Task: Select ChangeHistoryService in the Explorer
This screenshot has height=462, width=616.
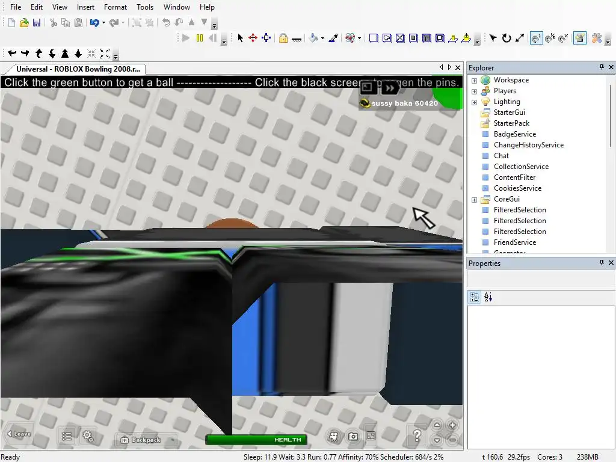Action: click(529, 145)
